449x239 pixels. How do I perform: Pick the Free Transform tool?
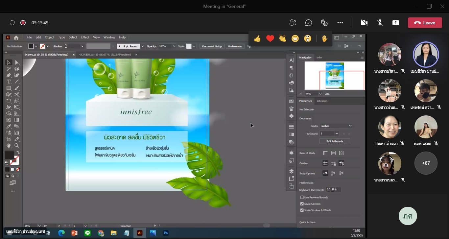17,107
